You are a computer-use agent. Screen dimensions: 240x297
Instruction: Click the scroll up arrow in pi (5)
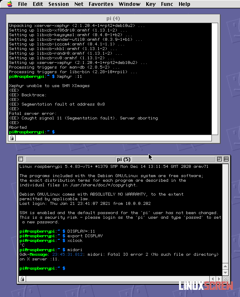[225, 266]
